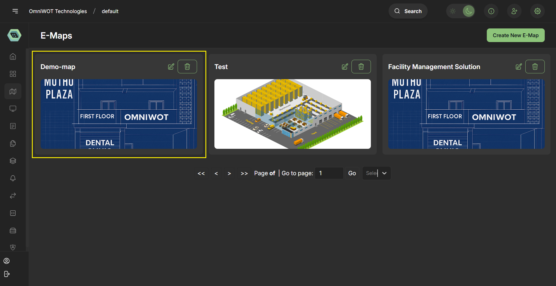
Task: Click the default breadcrumb item
Action: (x=110, y=11)
